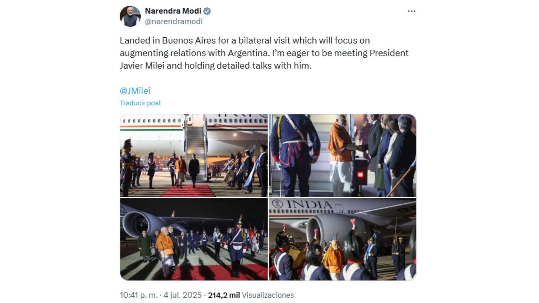Viewport: 539px width, 303px height.
Task: Click Traducir post to translate tweet
Action: [x=140, y=103]
